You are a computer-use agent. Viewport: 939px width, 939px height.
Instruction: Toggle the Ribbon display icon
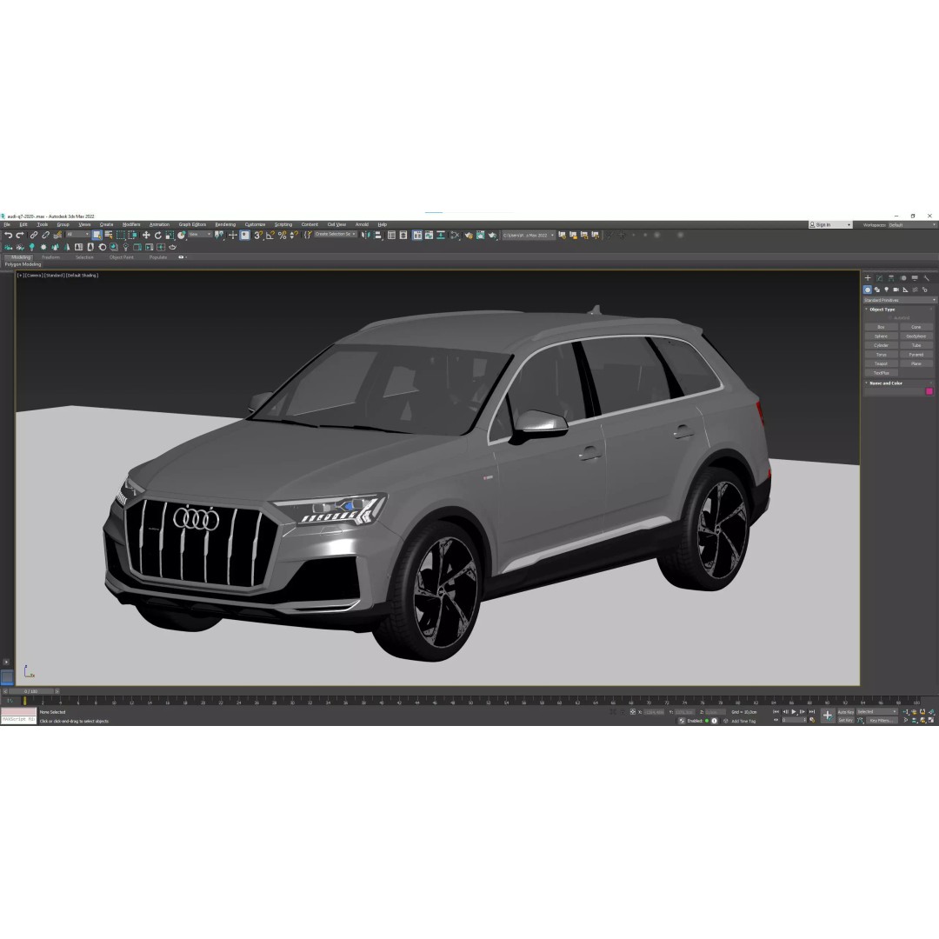pyautogui.click(x=416, y=236)
